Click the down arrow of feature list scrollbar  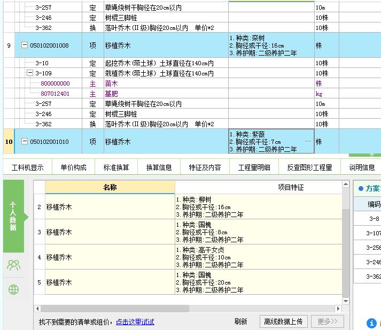click(x=346, y=301)
